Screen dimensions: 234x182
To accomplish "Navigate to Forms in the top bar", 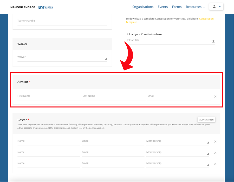I will 177,7.
